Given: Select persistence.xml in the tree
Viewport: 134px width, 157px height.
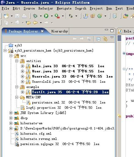Looking at the screenshot, I should pyautogui.click(x=46, y=102).
